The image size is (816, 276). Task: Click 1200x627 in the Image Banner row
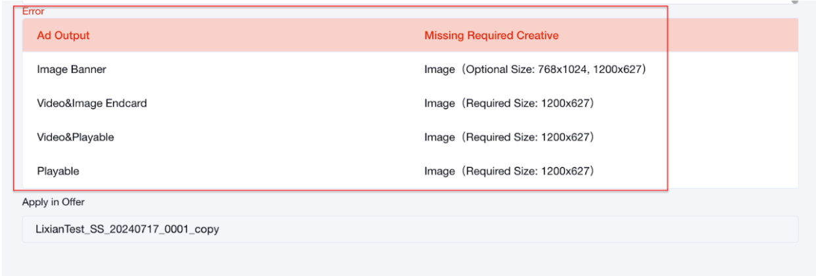pos(617,69)
